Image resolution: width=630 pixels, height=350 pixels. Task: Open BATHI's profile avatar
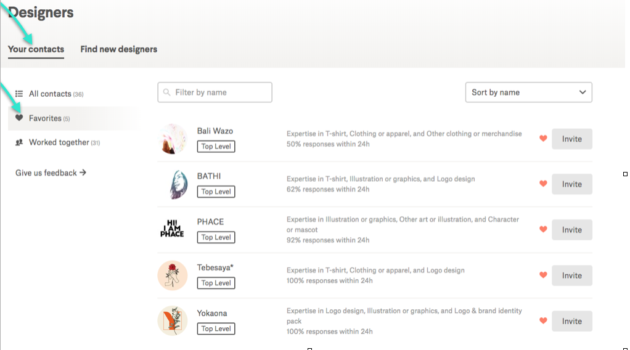tap(173, 184)
